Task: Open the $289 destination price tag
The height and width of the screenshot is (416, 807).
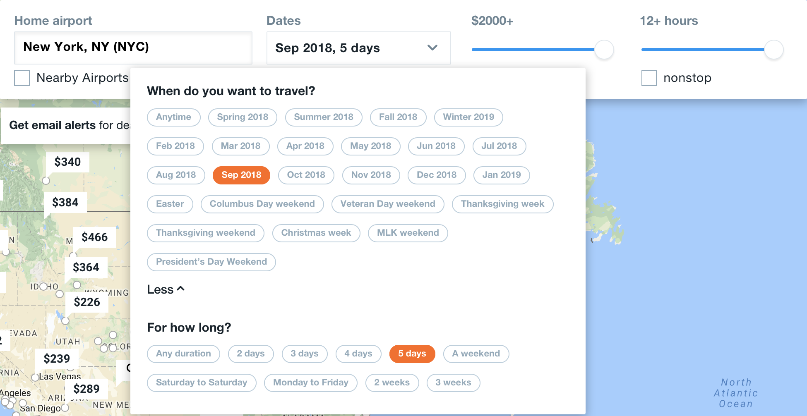Action: (x=86, y=389)
